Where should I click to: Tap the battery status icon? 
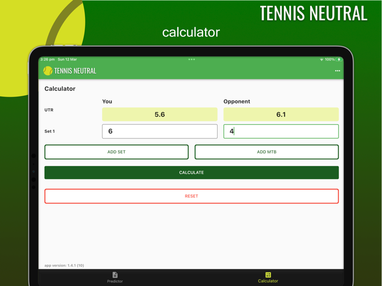coord(339,59)
